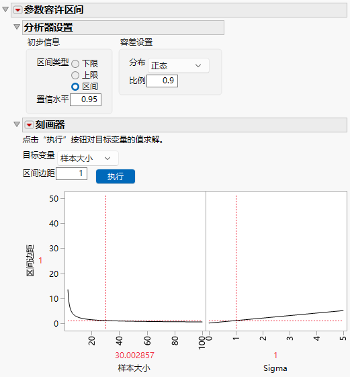
Task: Click the 区间边距 input field
Action: click(72, 173)
